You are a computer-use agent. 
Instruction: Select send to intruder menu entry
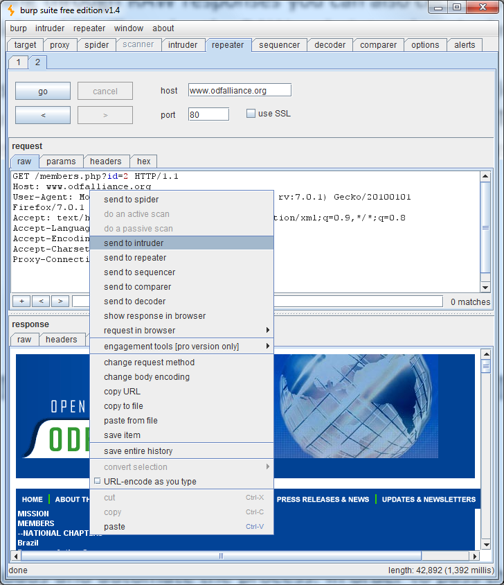(x=182, y=243)
